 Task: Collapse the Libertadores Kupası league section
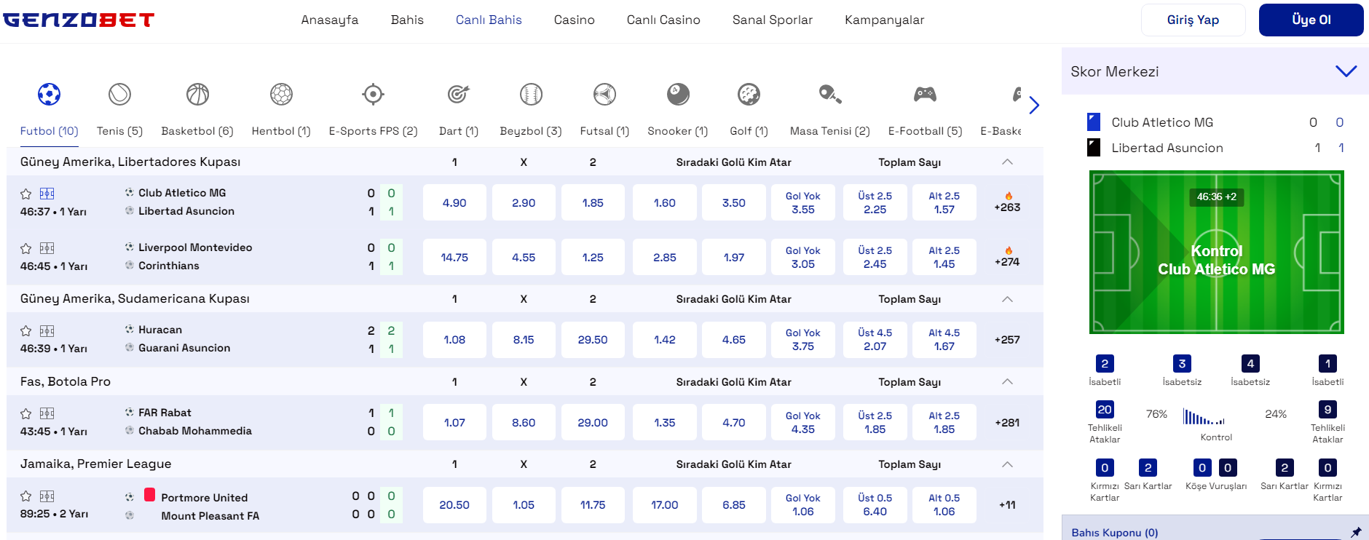pyautogui.click(x=1007, y=162)
